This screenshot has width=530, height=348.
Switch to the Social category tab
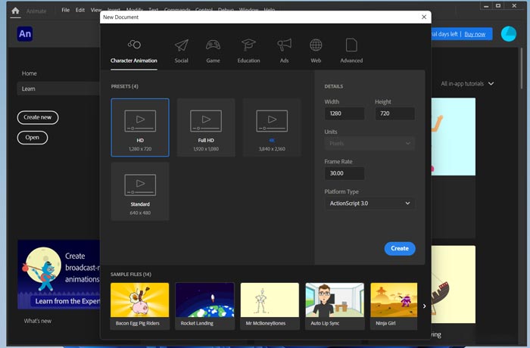[x=182, y=51]
